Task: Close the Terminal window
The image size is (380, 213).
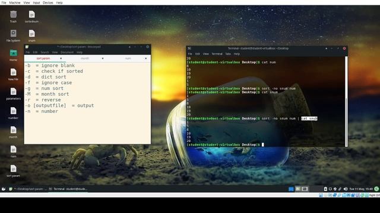Action: pos(344,49)
